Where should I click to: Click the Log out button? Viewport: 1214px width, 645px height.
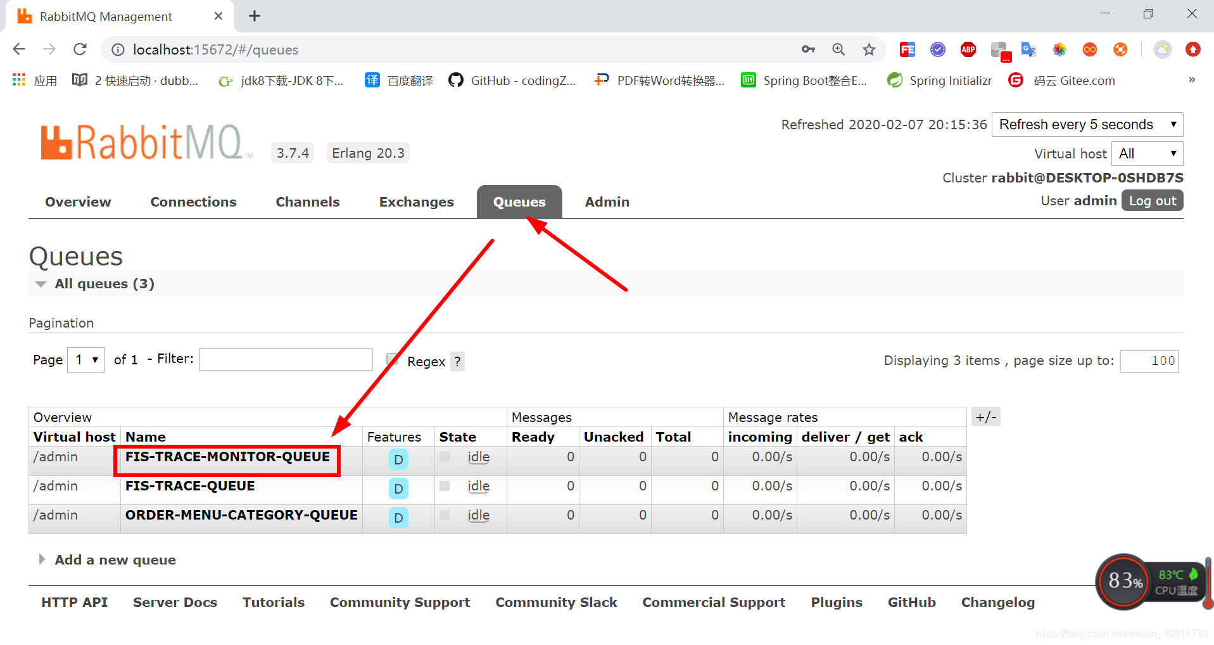(x=1152, y=201)
